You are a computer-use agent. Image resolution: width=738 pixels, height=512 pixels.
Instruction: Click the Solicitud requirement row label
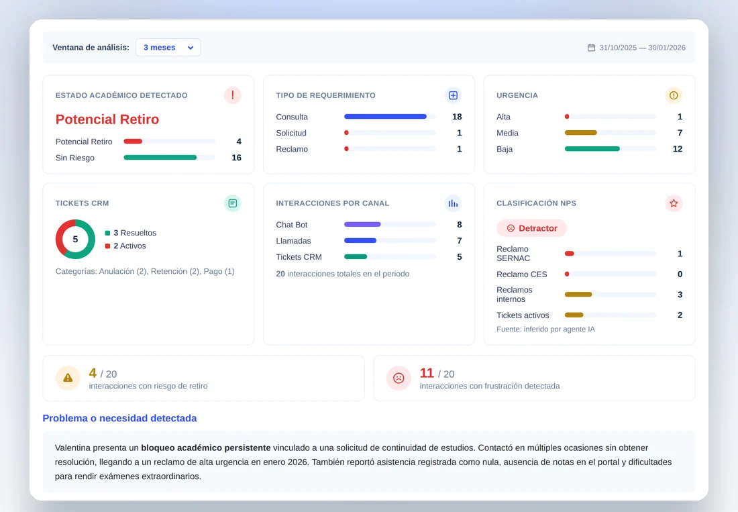coord(291,133)
